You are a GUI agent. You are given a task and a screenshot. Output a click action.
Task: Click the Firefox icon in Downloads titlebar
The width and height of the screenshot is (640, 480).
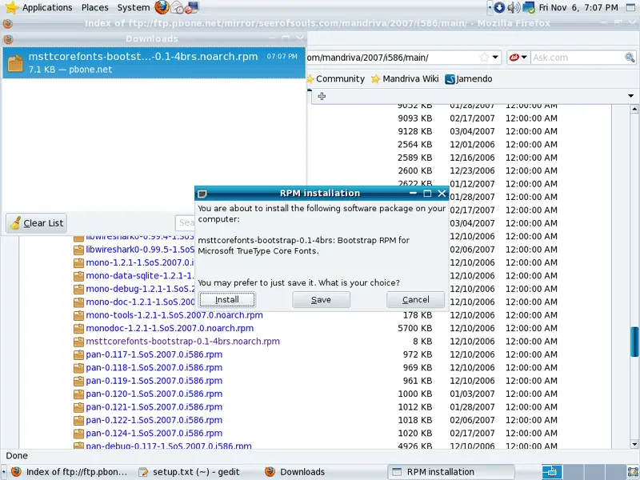click(8, 39)
